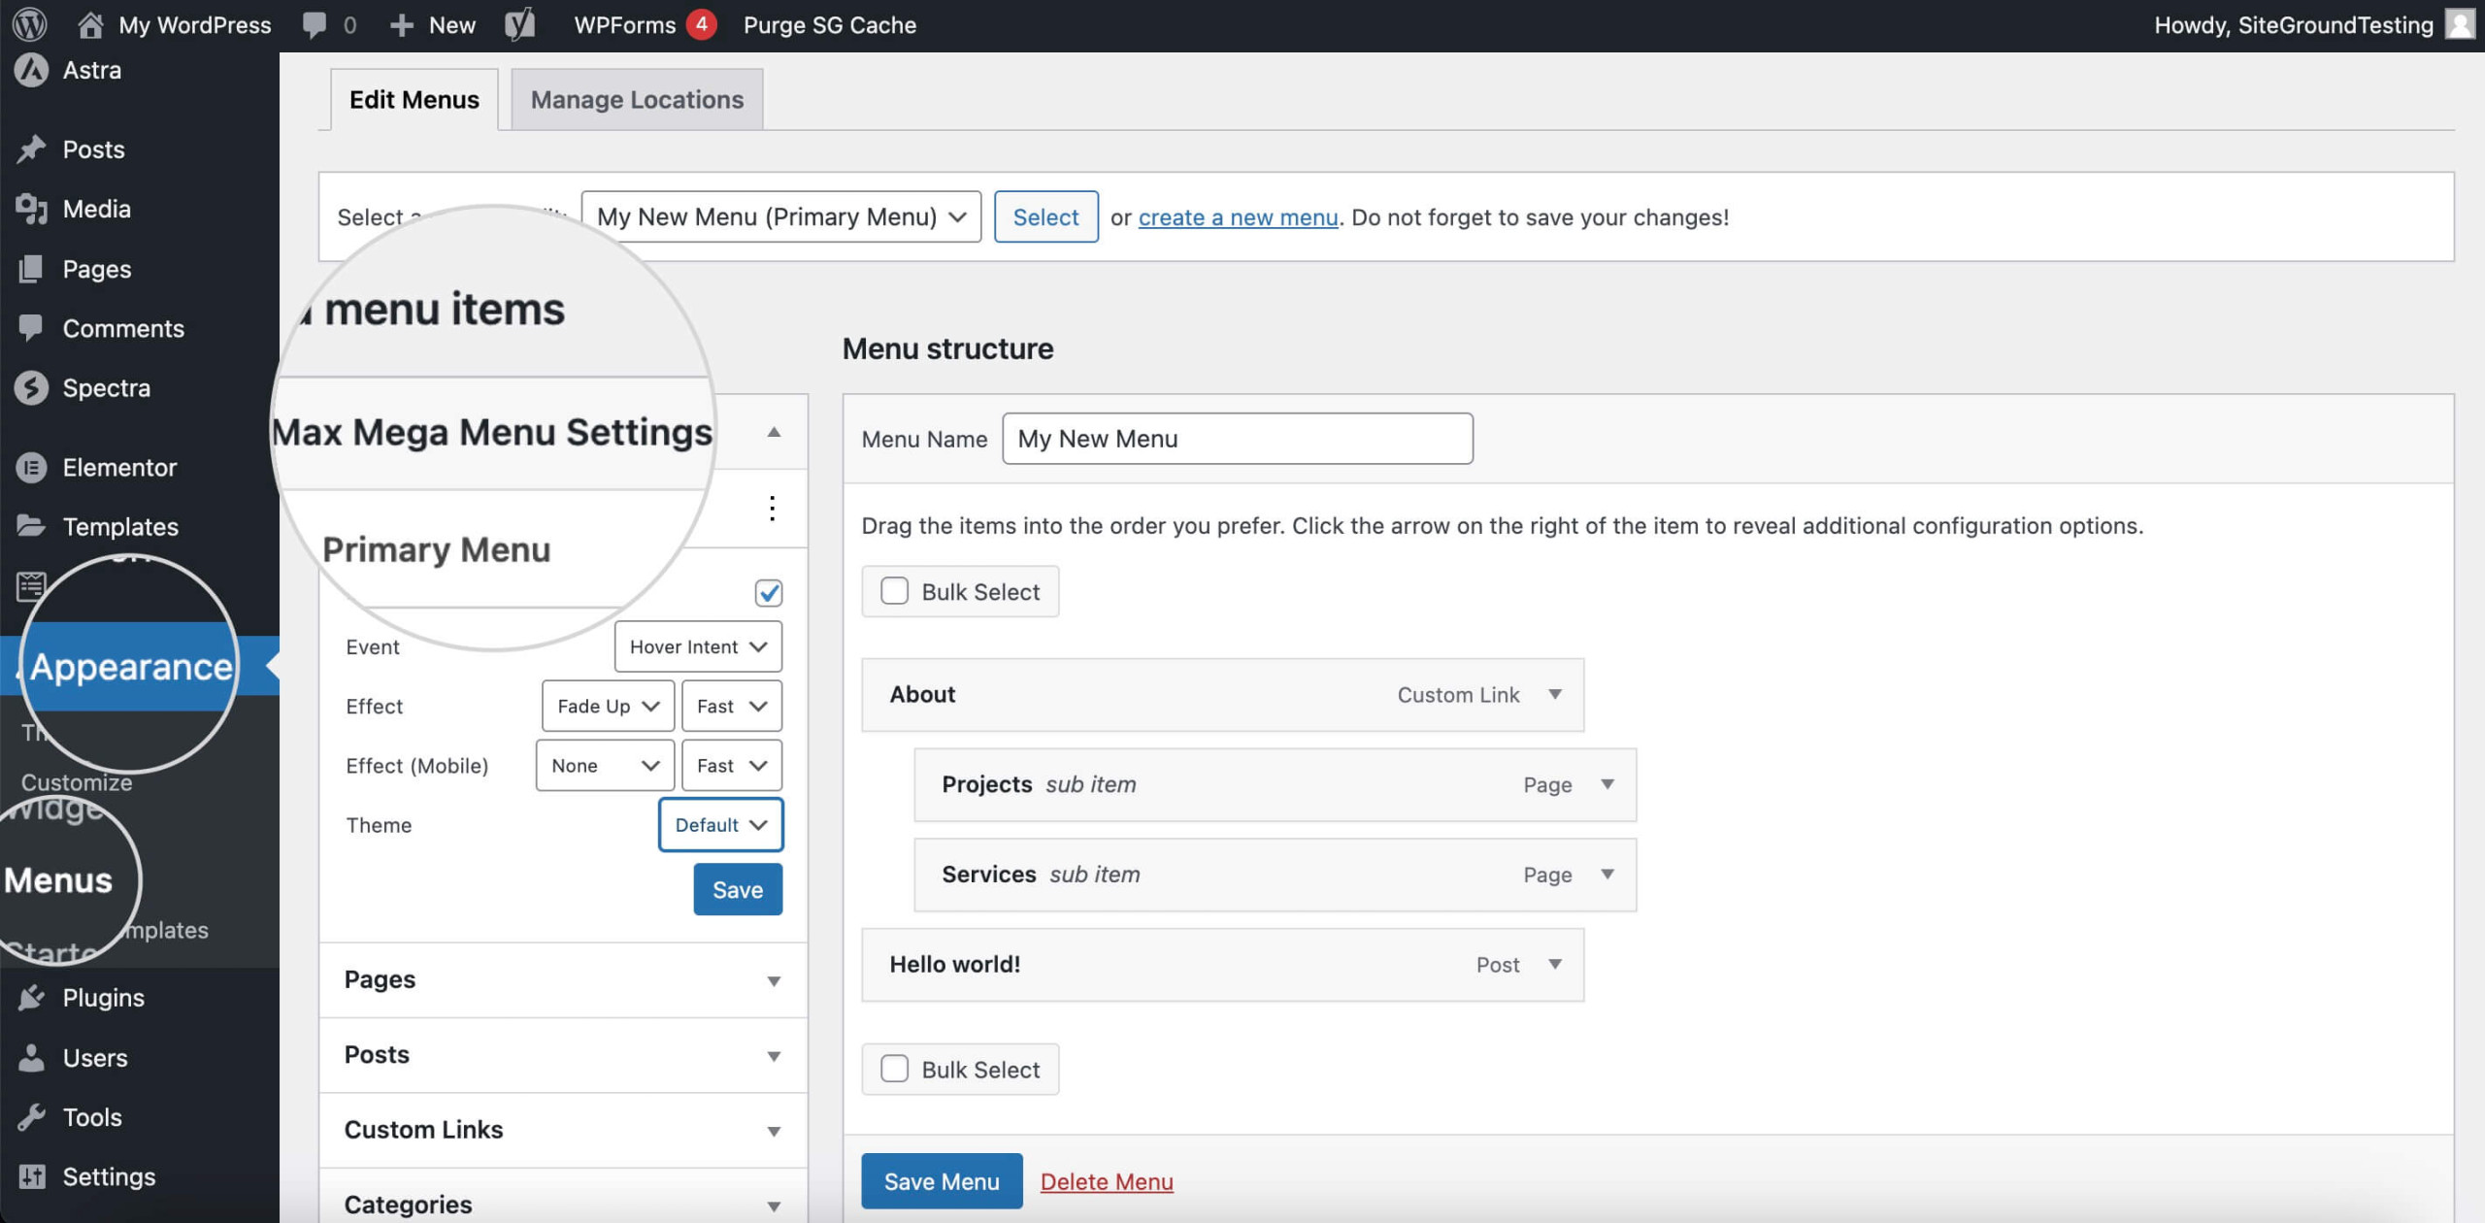The width and height of the screenshot is (2485, 1223).
Task: Switch to the Manage Locations tab
Action: click(637, 99)
